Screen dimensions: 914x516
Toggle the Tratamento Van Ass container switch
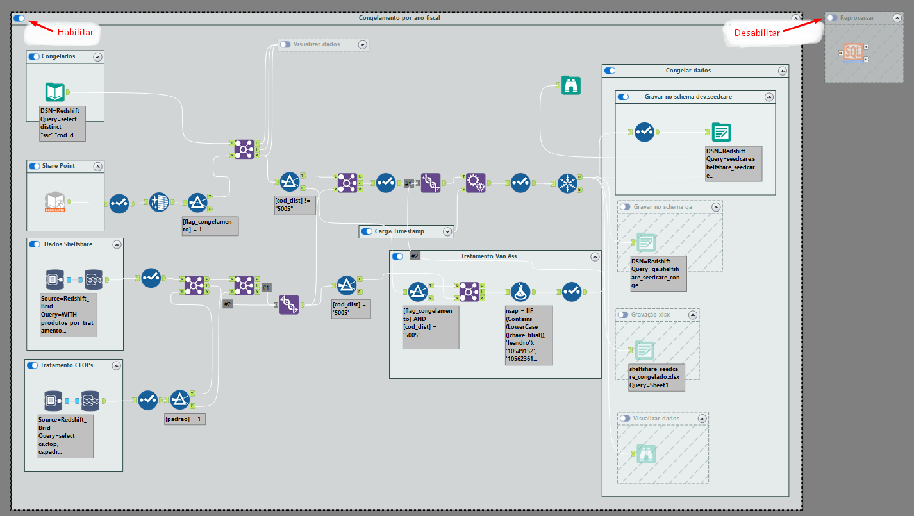397,256
